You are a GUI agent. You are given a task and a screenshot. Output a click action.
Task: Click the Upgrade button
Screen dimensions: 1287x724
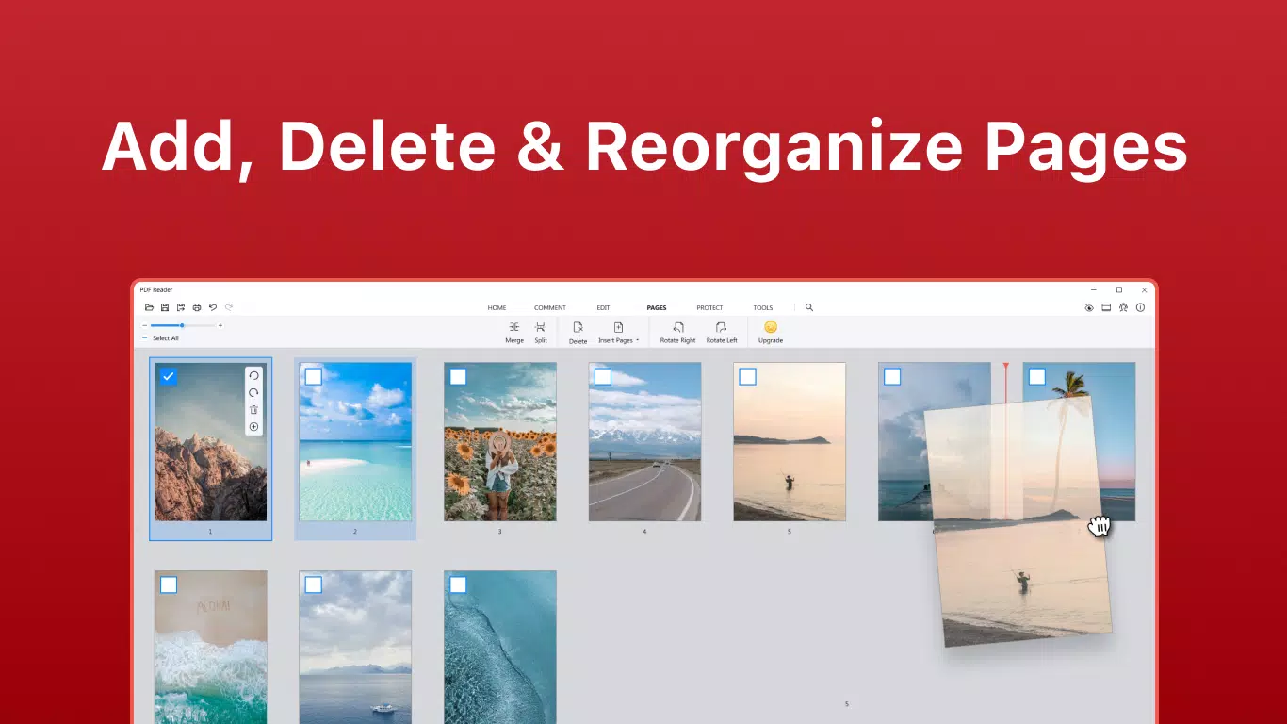pyautogui.click(x=771, y=332)
